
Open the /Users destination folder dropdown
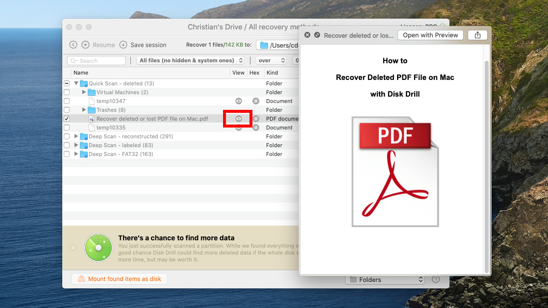click(x=277, y=45)
